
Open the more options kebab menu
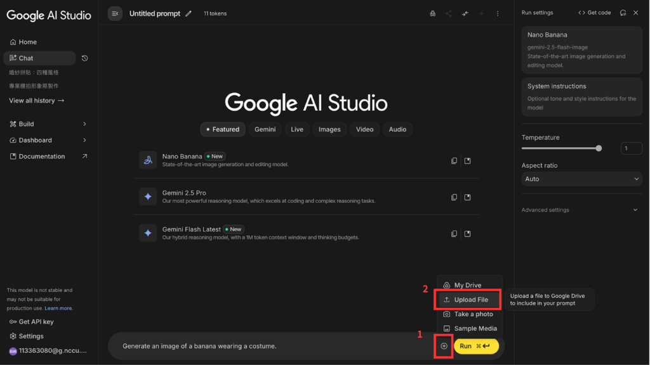point(498,13)
